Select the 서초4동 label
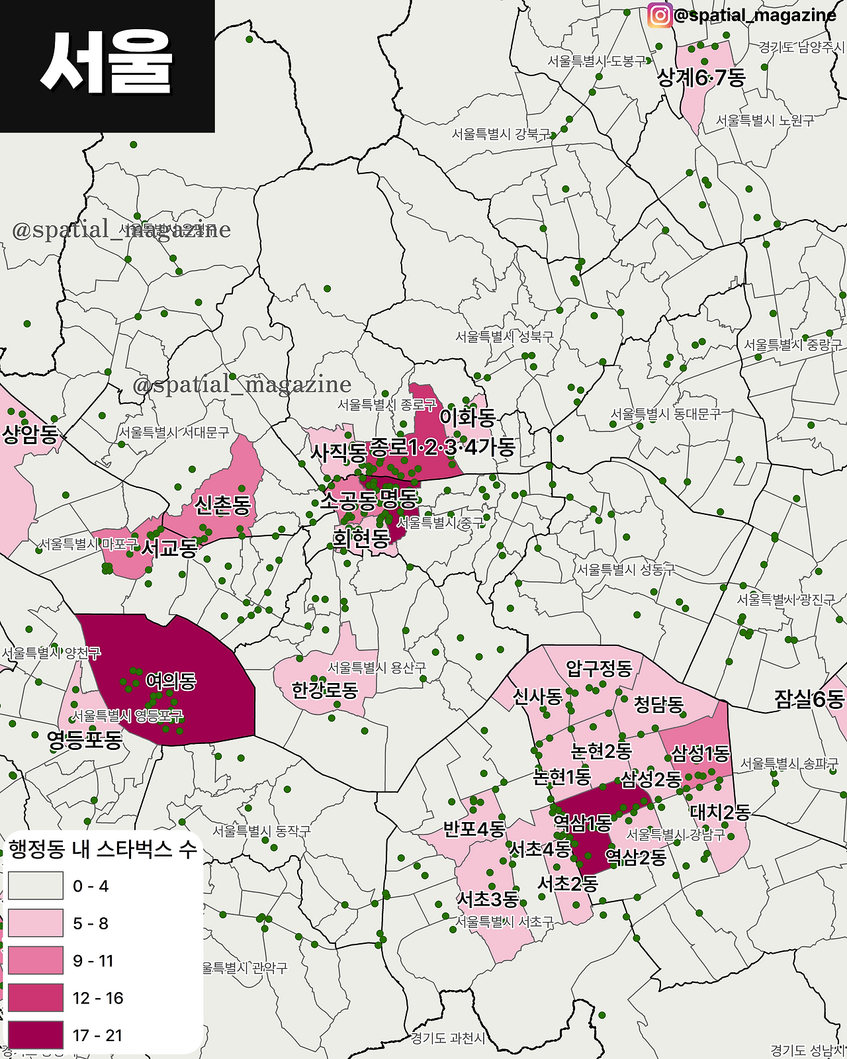The width and height of the screenshot is (847, 1059). tap(539, 849)
